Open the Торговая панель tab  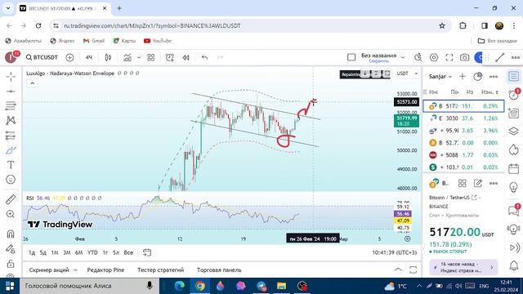[x=219, y=269]
